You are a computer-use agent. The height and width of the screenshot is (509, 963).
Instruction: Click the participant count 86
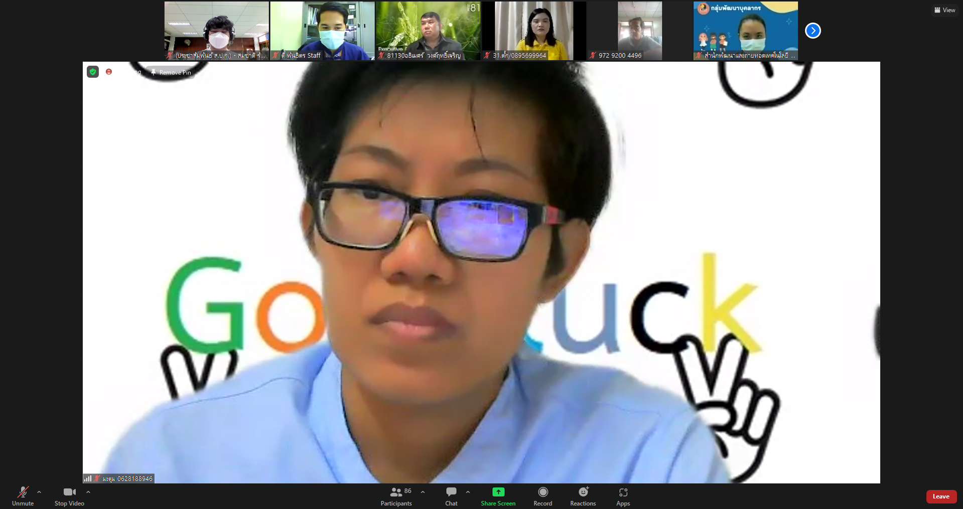click(408, 491)
